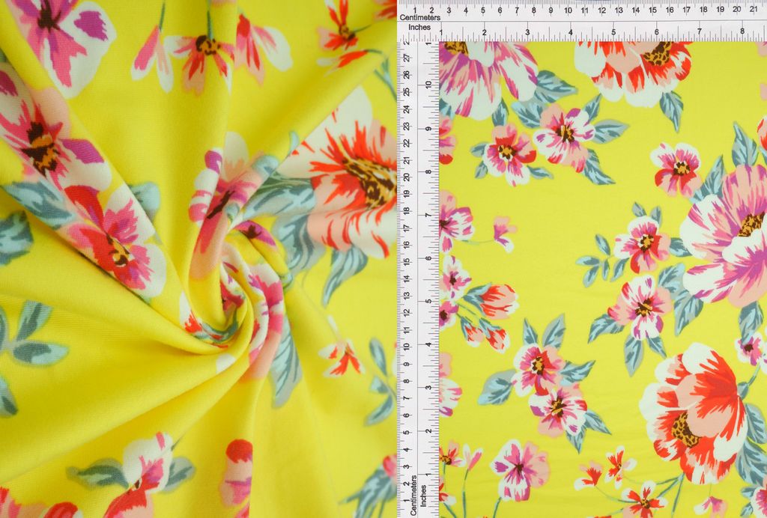767x518 pixels.
Task: Click the "25" mark on the vertical centimeter ruler
Action: click(405, 91)
